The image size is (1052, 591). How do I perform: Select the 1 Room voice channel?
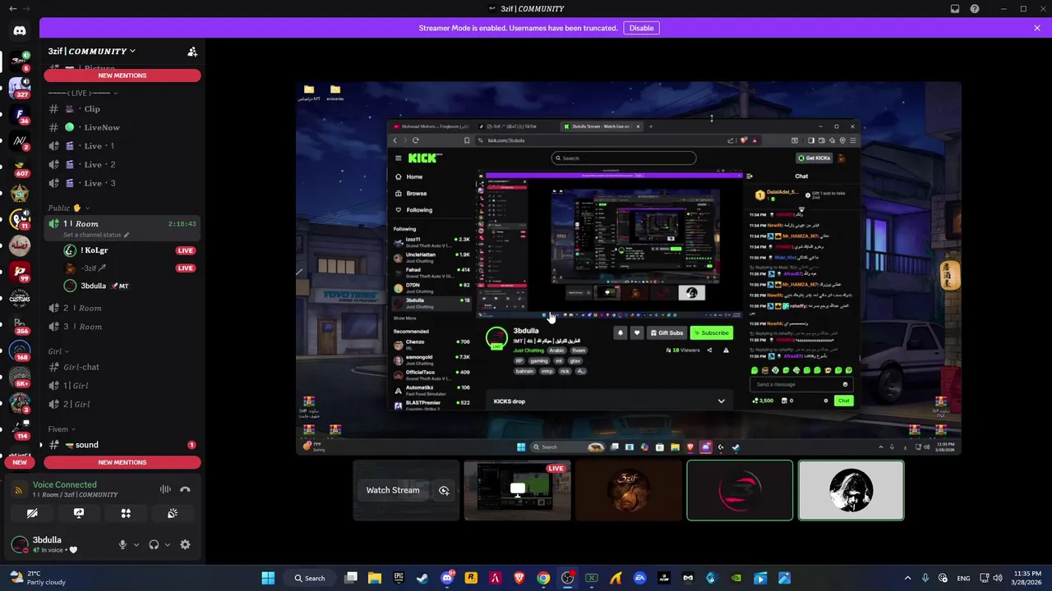(122, 223)
